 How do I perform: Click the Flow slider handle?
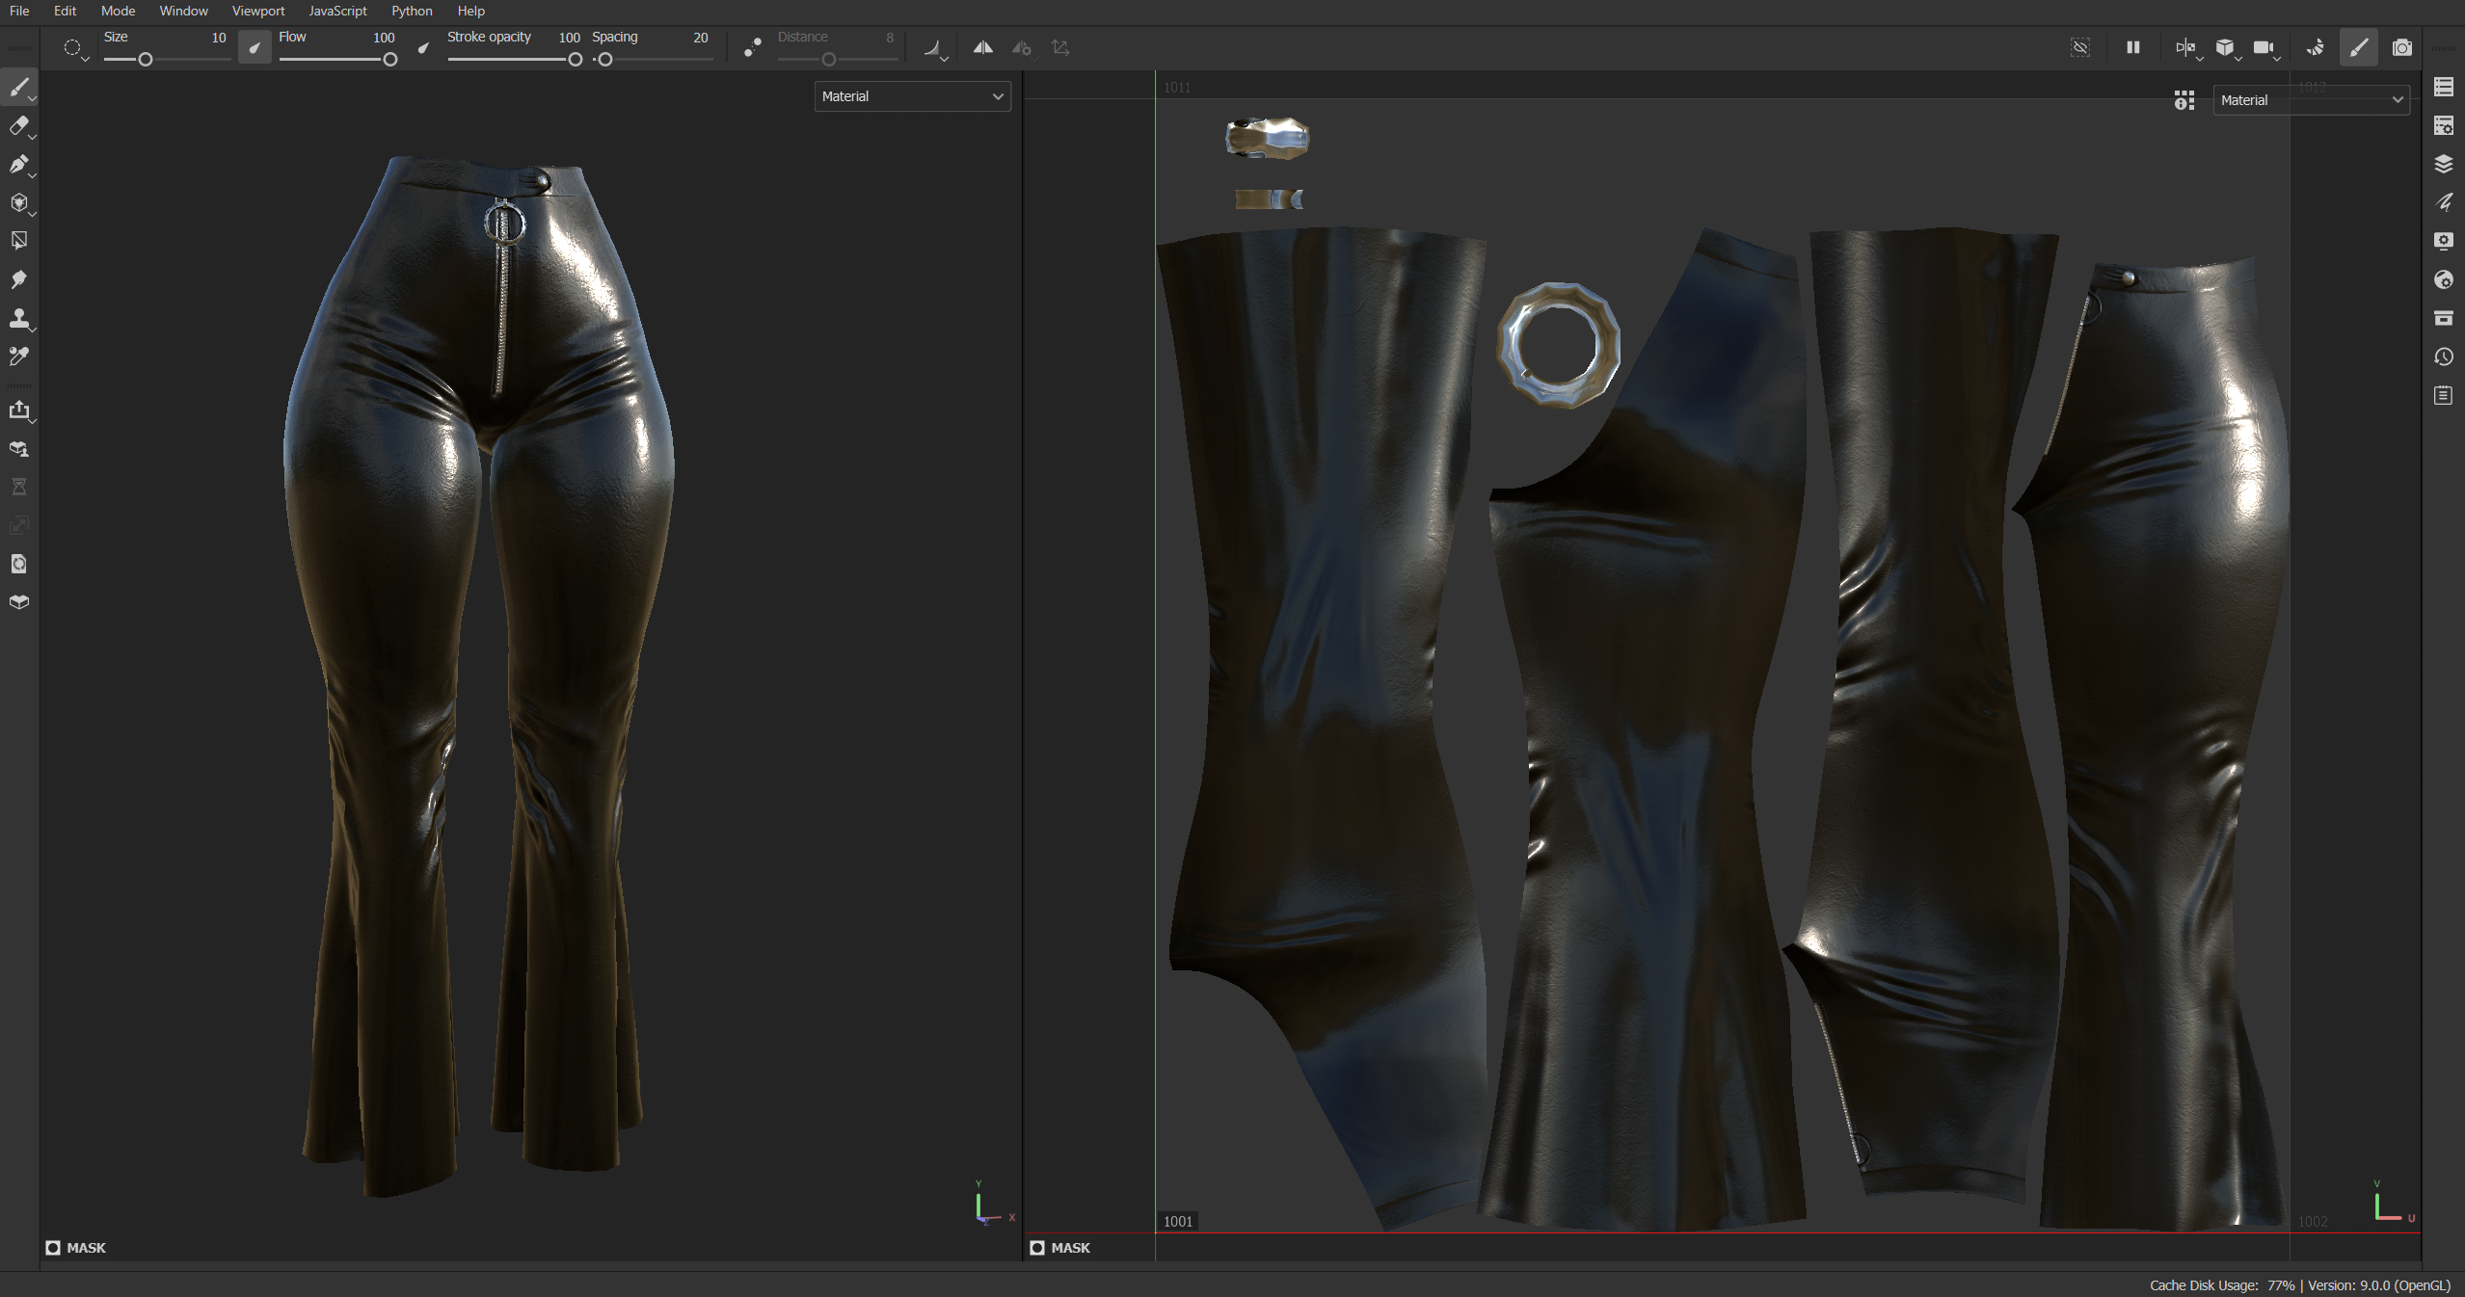pos(389,60)
